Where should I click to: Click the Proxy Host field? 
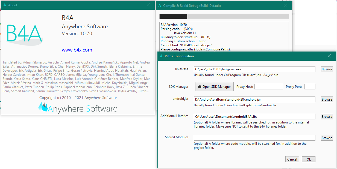point(269,87)
